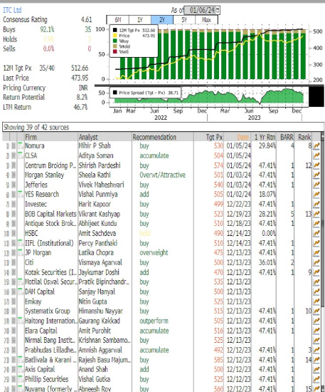
Task: Click green note icon beside YES Research
Action: [20, 195]
